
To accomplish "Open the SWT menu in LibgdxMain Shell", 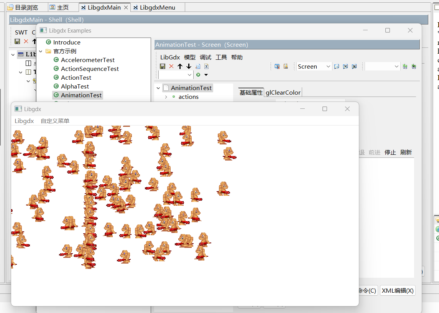I will pos(21,33).
